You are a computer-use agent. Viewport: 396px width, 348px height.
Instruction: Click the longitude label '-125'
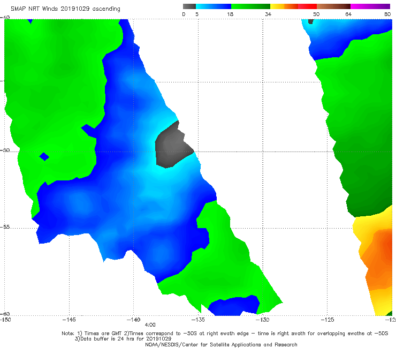point(328,320)
